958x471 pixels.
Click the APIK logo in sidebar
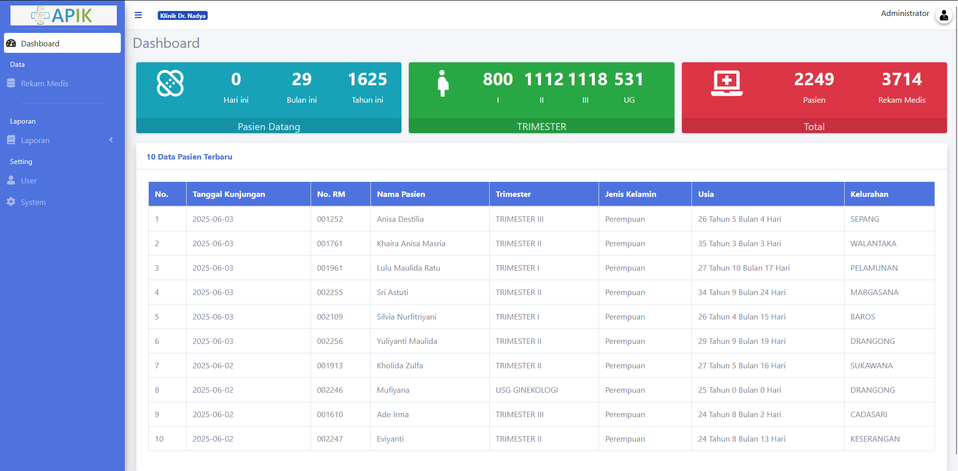[63, 15]
